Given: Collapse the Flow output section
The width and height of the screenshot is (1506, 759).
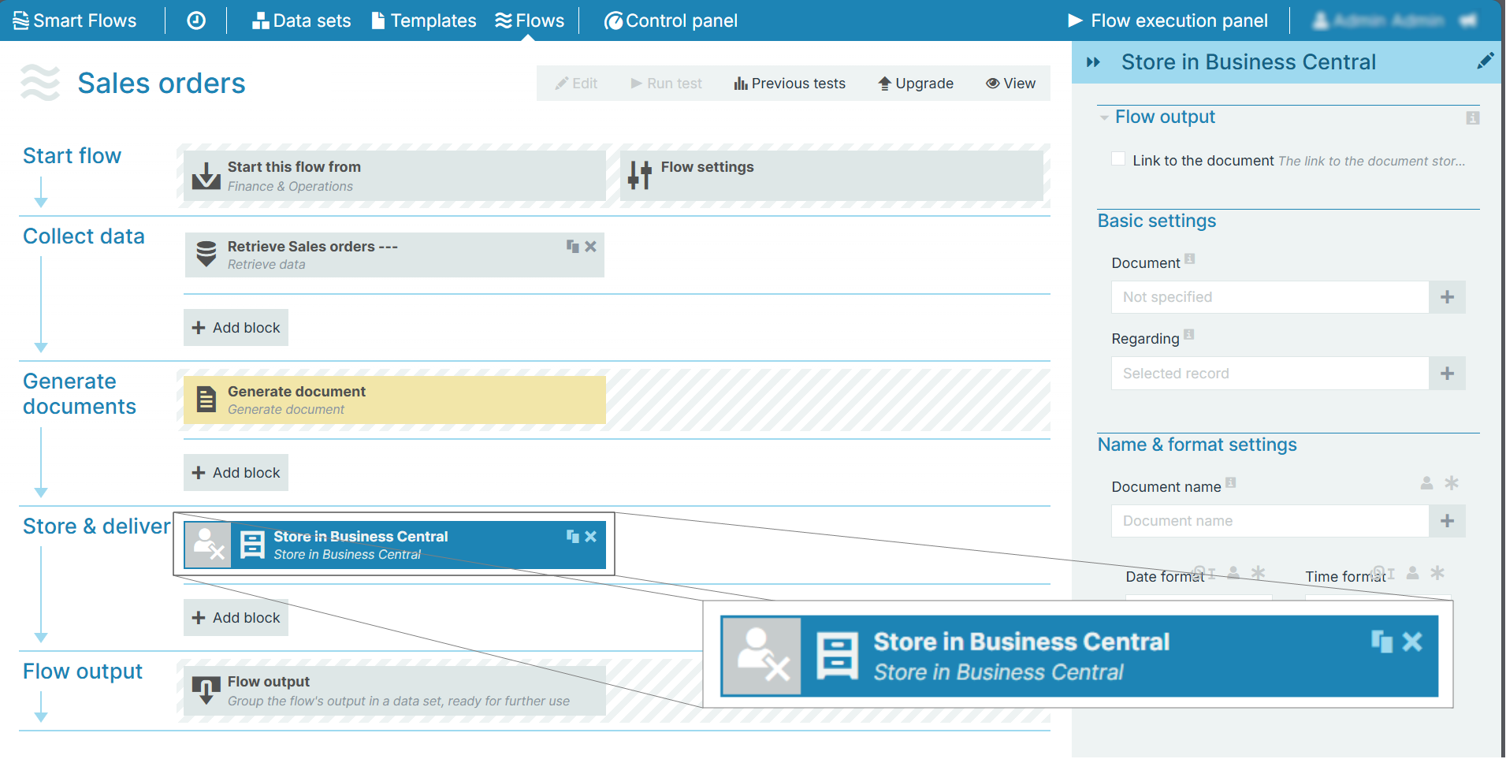Looking at the screenshot, I should coord(1104,118).
